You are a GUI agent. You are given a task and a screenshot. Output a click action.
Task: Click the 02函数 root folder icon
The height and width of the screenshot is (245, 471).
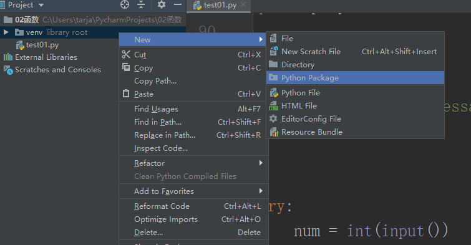click(8, 20)
